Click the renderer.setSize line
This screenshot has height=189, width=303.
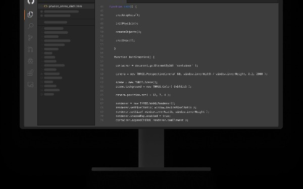[162, 112]
